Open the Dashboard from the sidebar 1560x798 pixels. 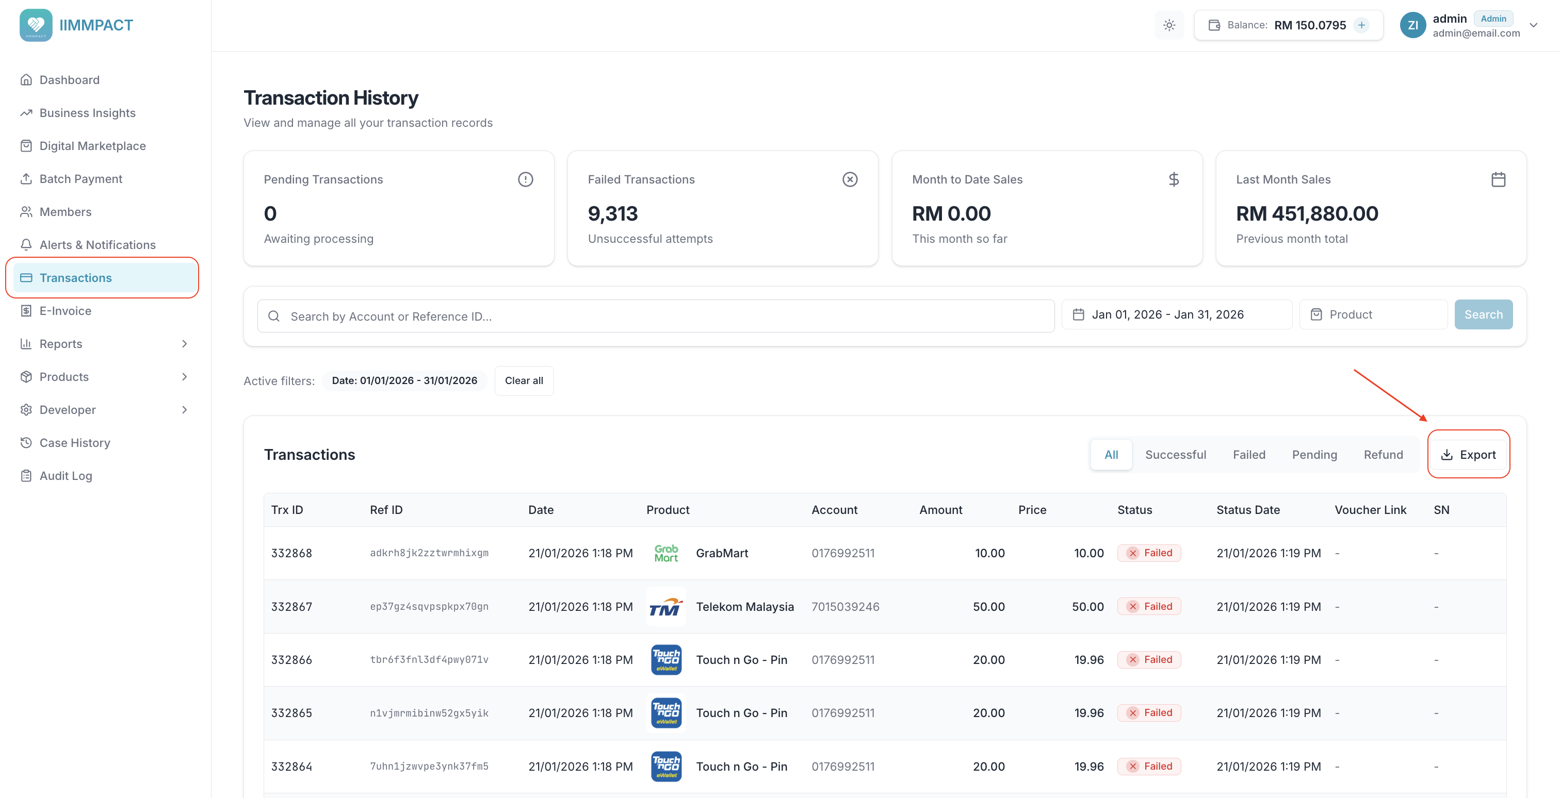click(x=69, y=79)
